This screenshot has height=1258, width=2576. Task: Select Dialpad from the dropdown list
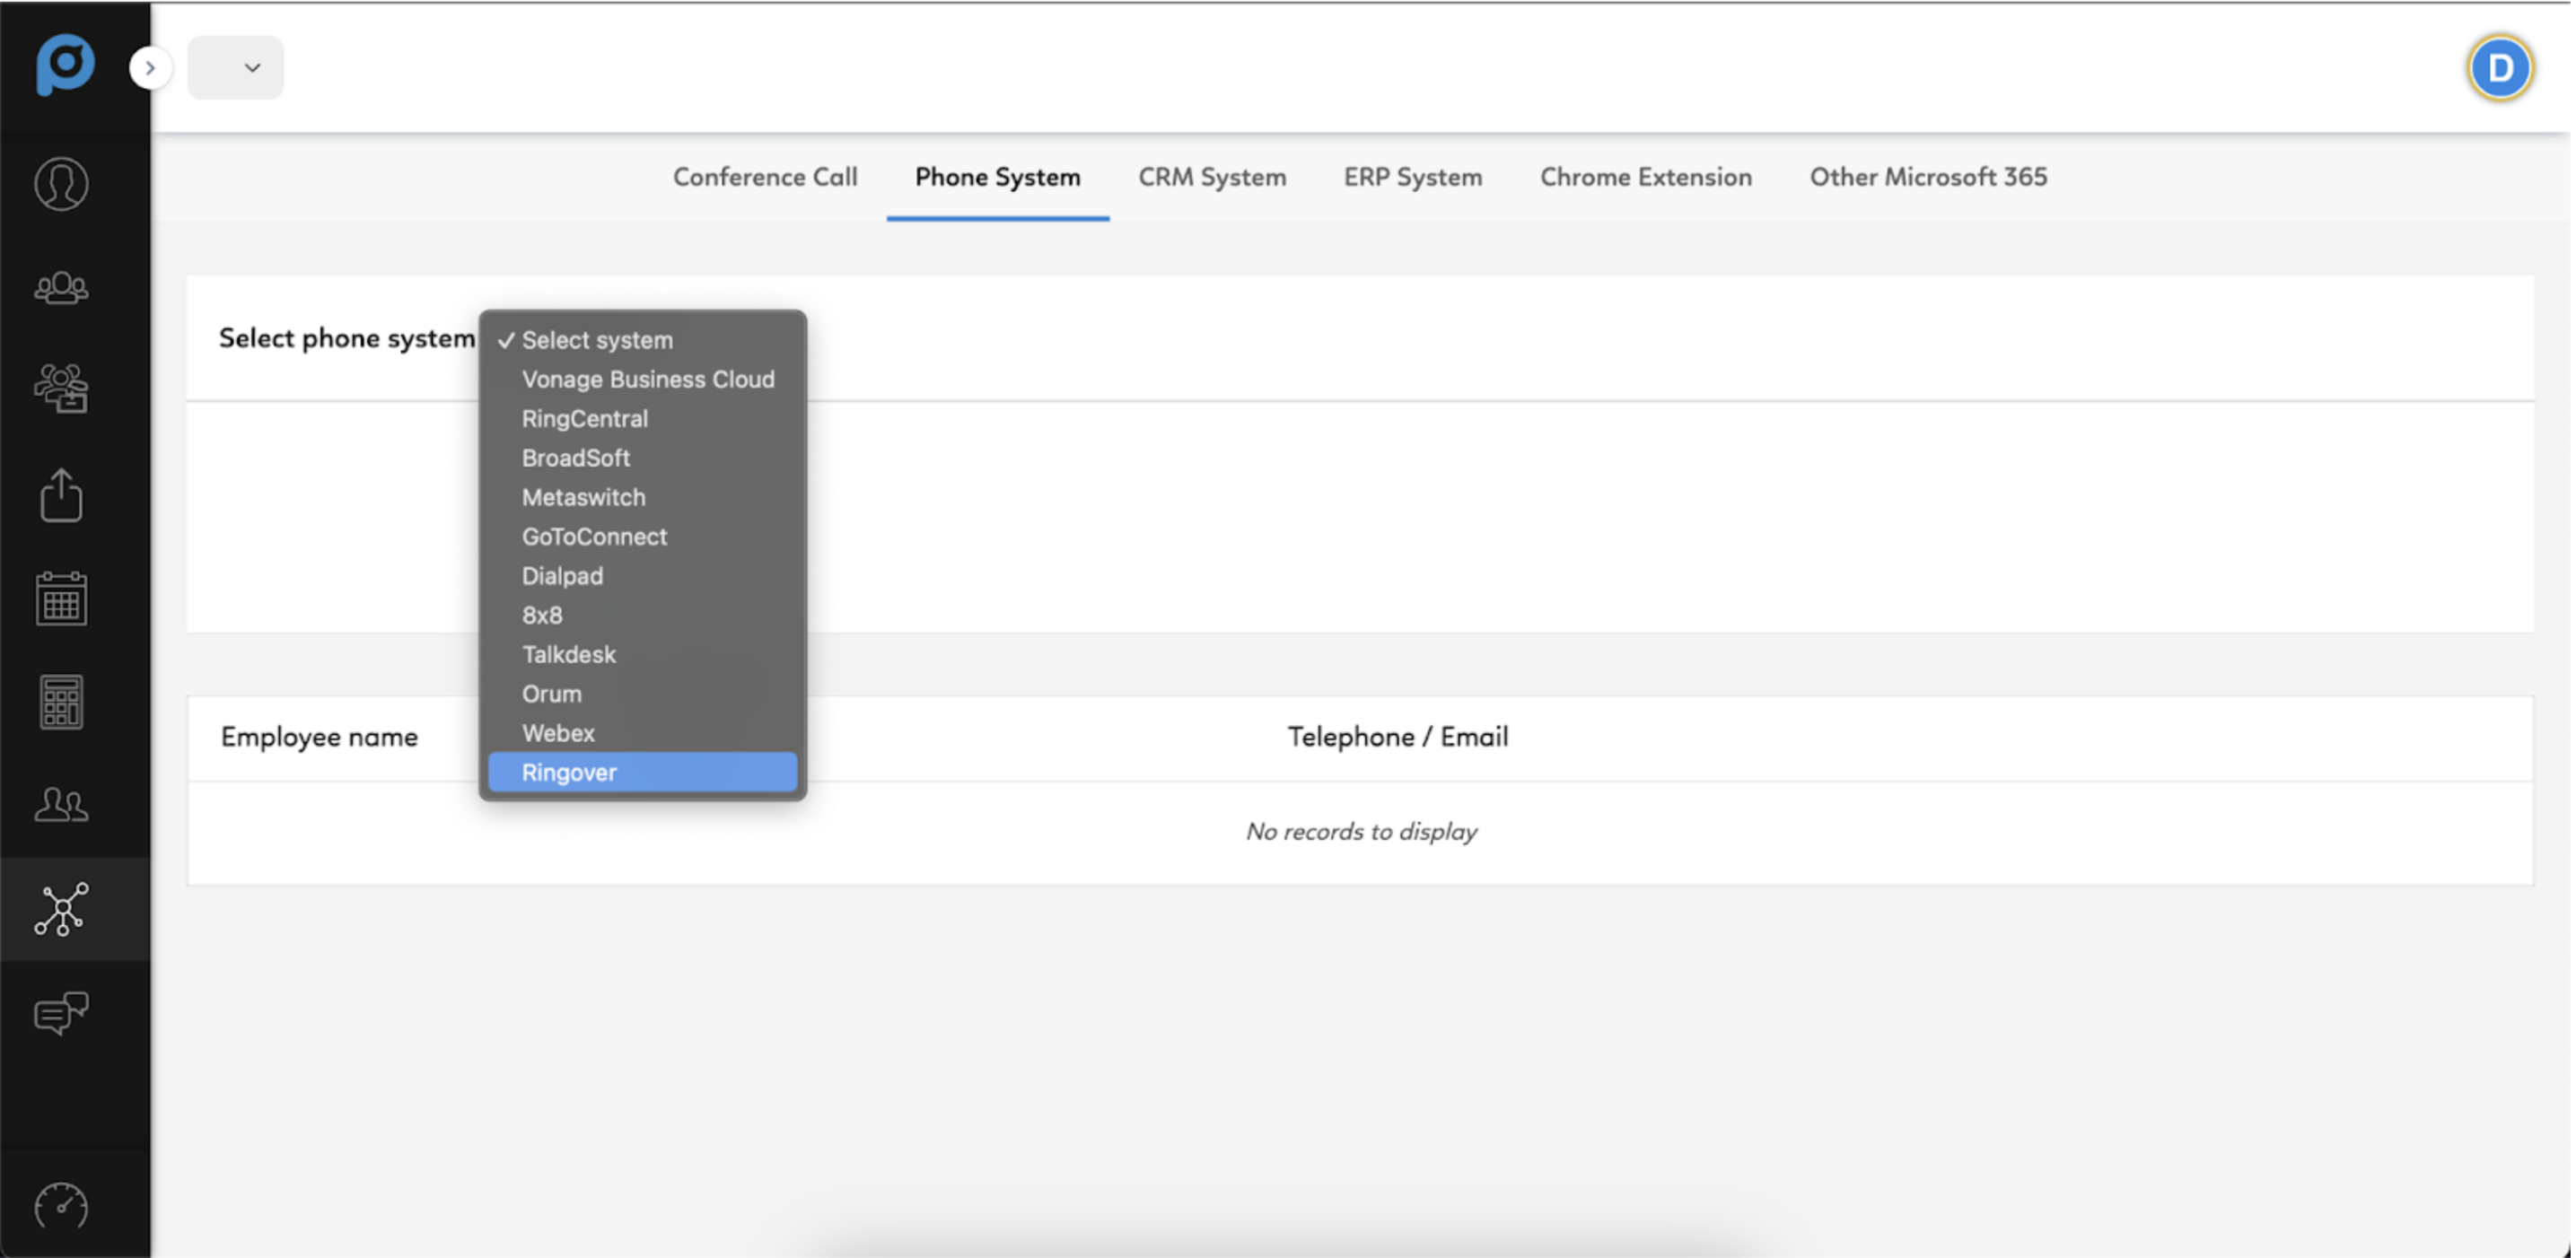643,576
